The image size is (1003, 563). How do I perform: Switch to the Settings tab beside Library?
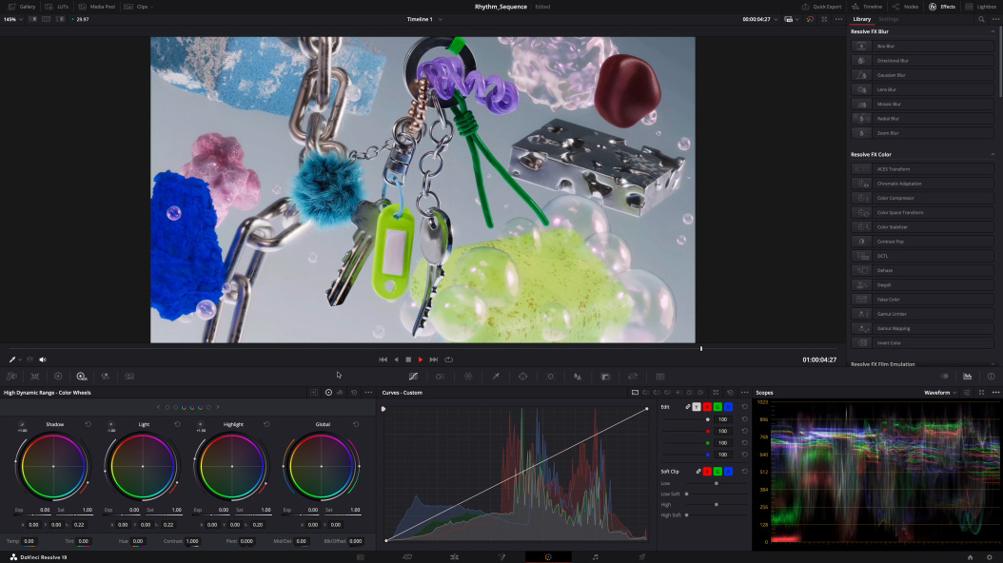pos(887,19)
